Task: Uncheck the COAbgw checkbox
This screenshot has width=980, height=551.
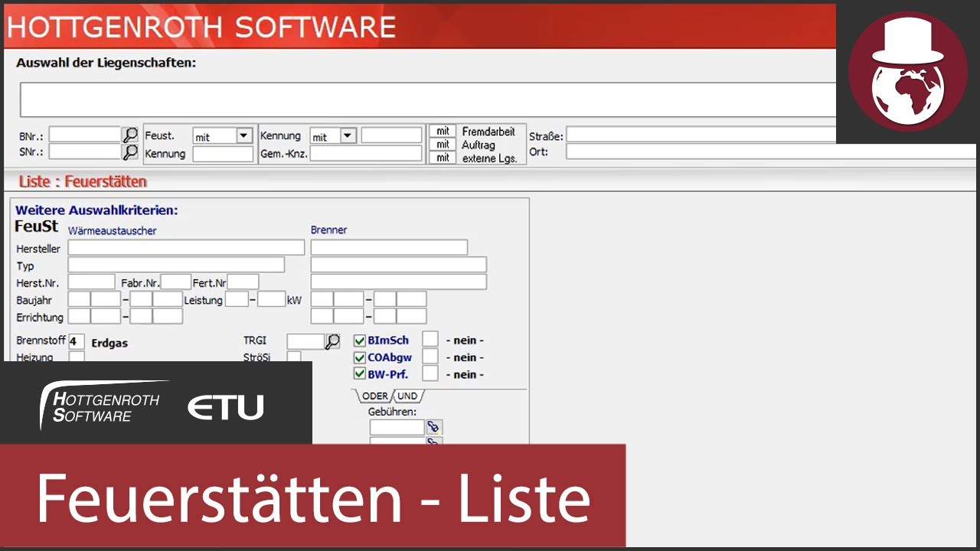Action: (360, 357)
